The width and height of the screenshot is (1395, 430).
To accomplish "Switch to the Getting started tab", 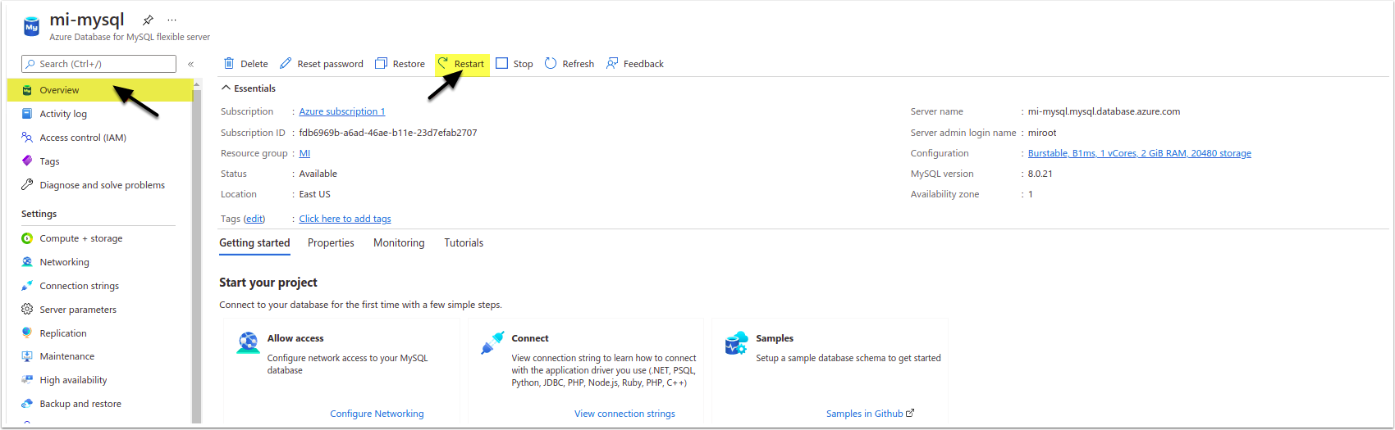I will [254, 243].
